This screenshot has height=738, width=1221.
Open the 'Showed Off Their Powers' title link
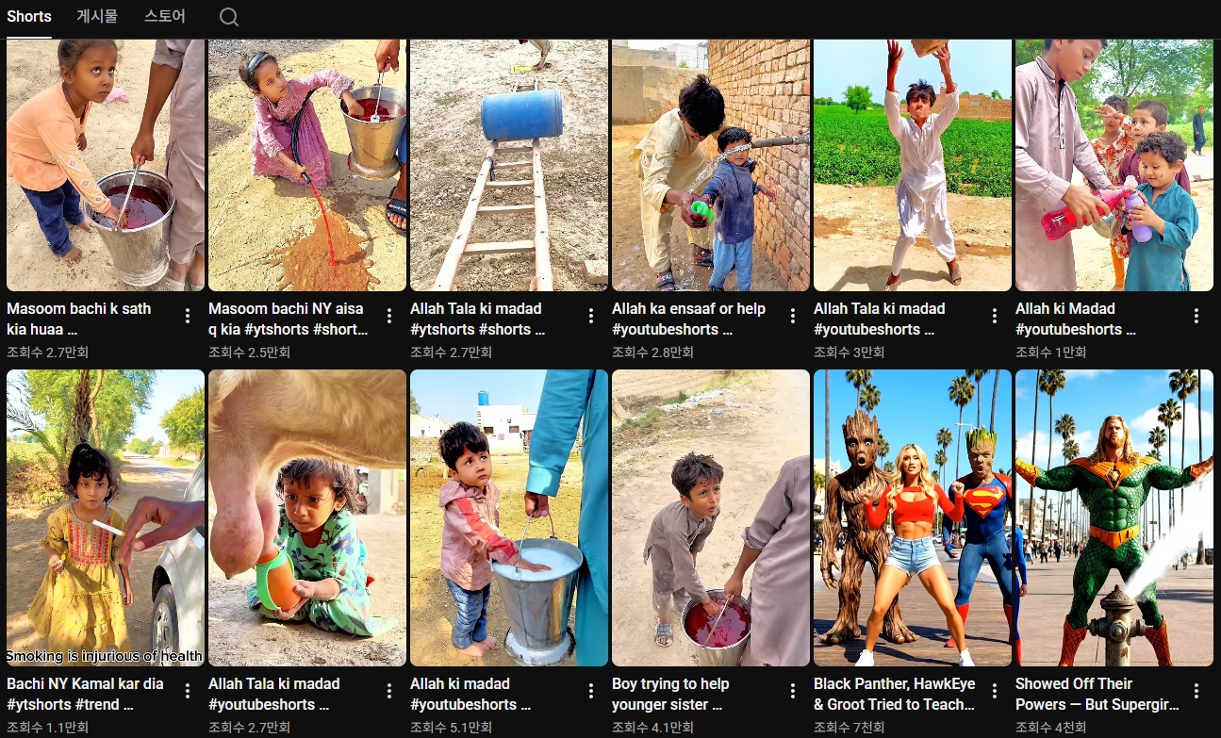pyautogui.click(x=1097, y=694)
